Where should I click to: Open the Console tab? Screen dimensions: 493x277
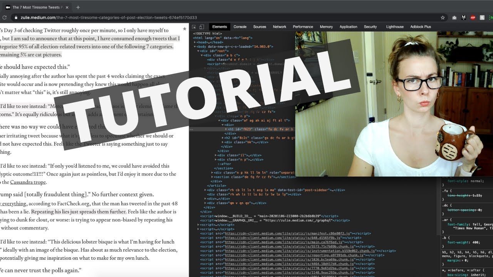pos(240,27)
